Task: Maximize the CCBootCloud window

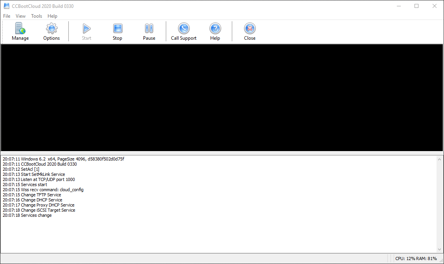Action: pos(416,6)
